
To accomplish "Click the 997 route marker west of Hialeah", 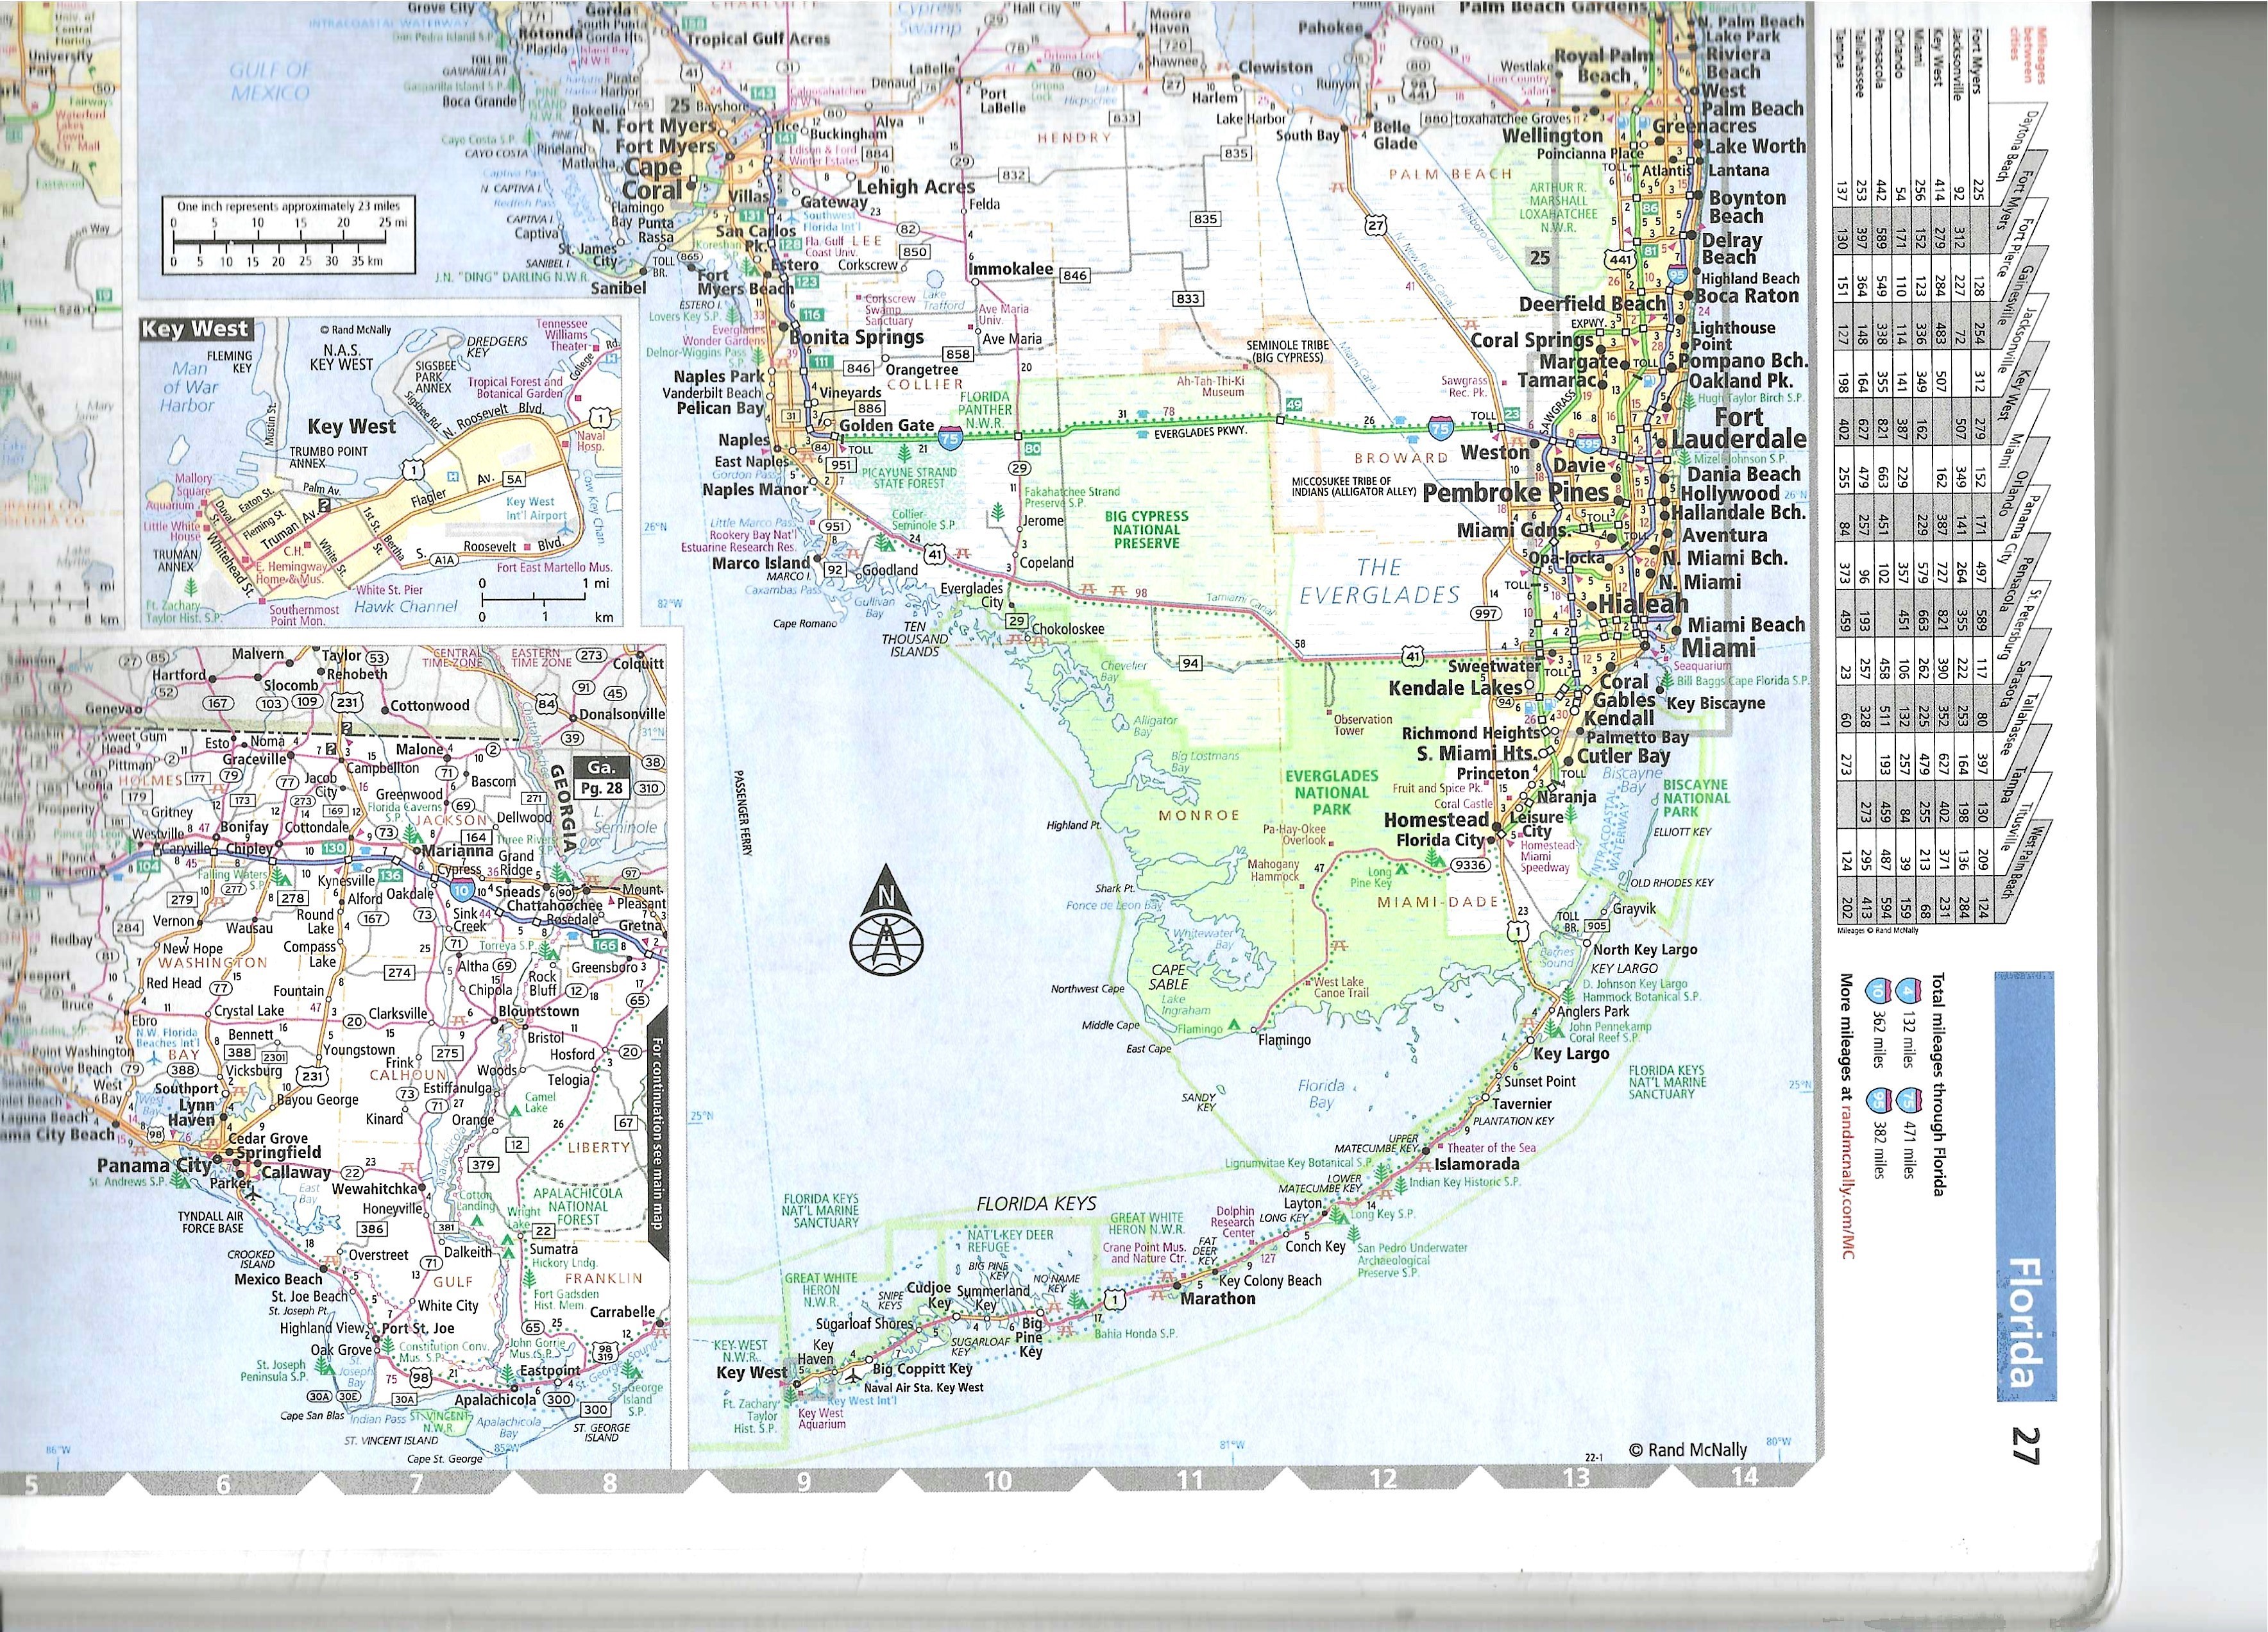I will click(1486, 613).
